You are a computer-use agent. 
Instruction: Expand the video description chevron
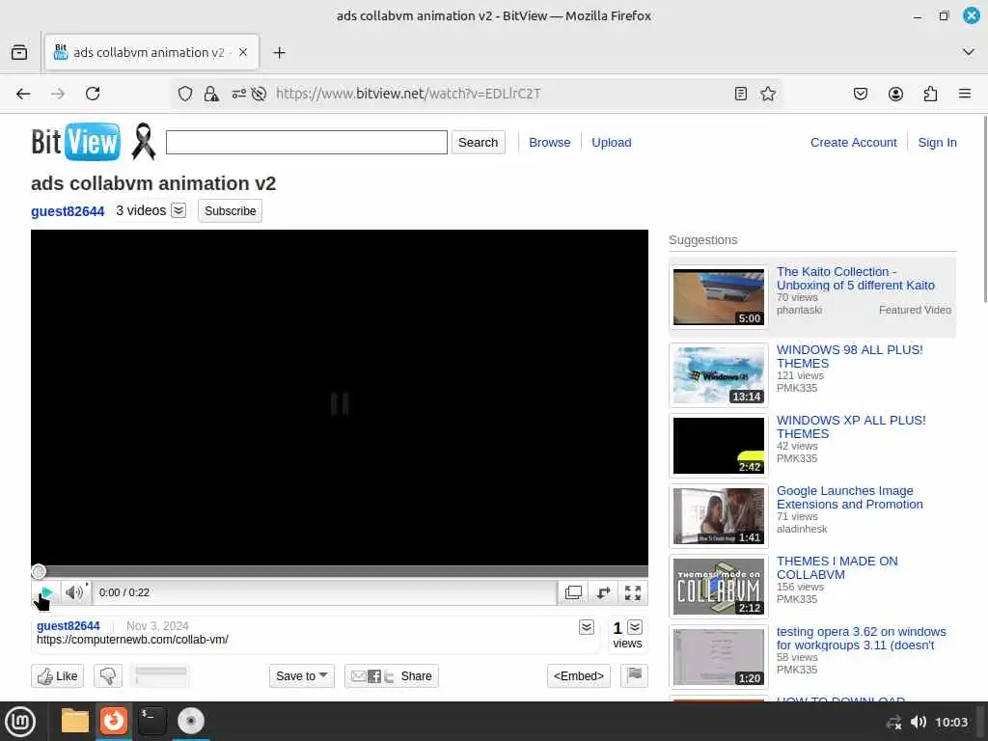(x=586, y=627)
